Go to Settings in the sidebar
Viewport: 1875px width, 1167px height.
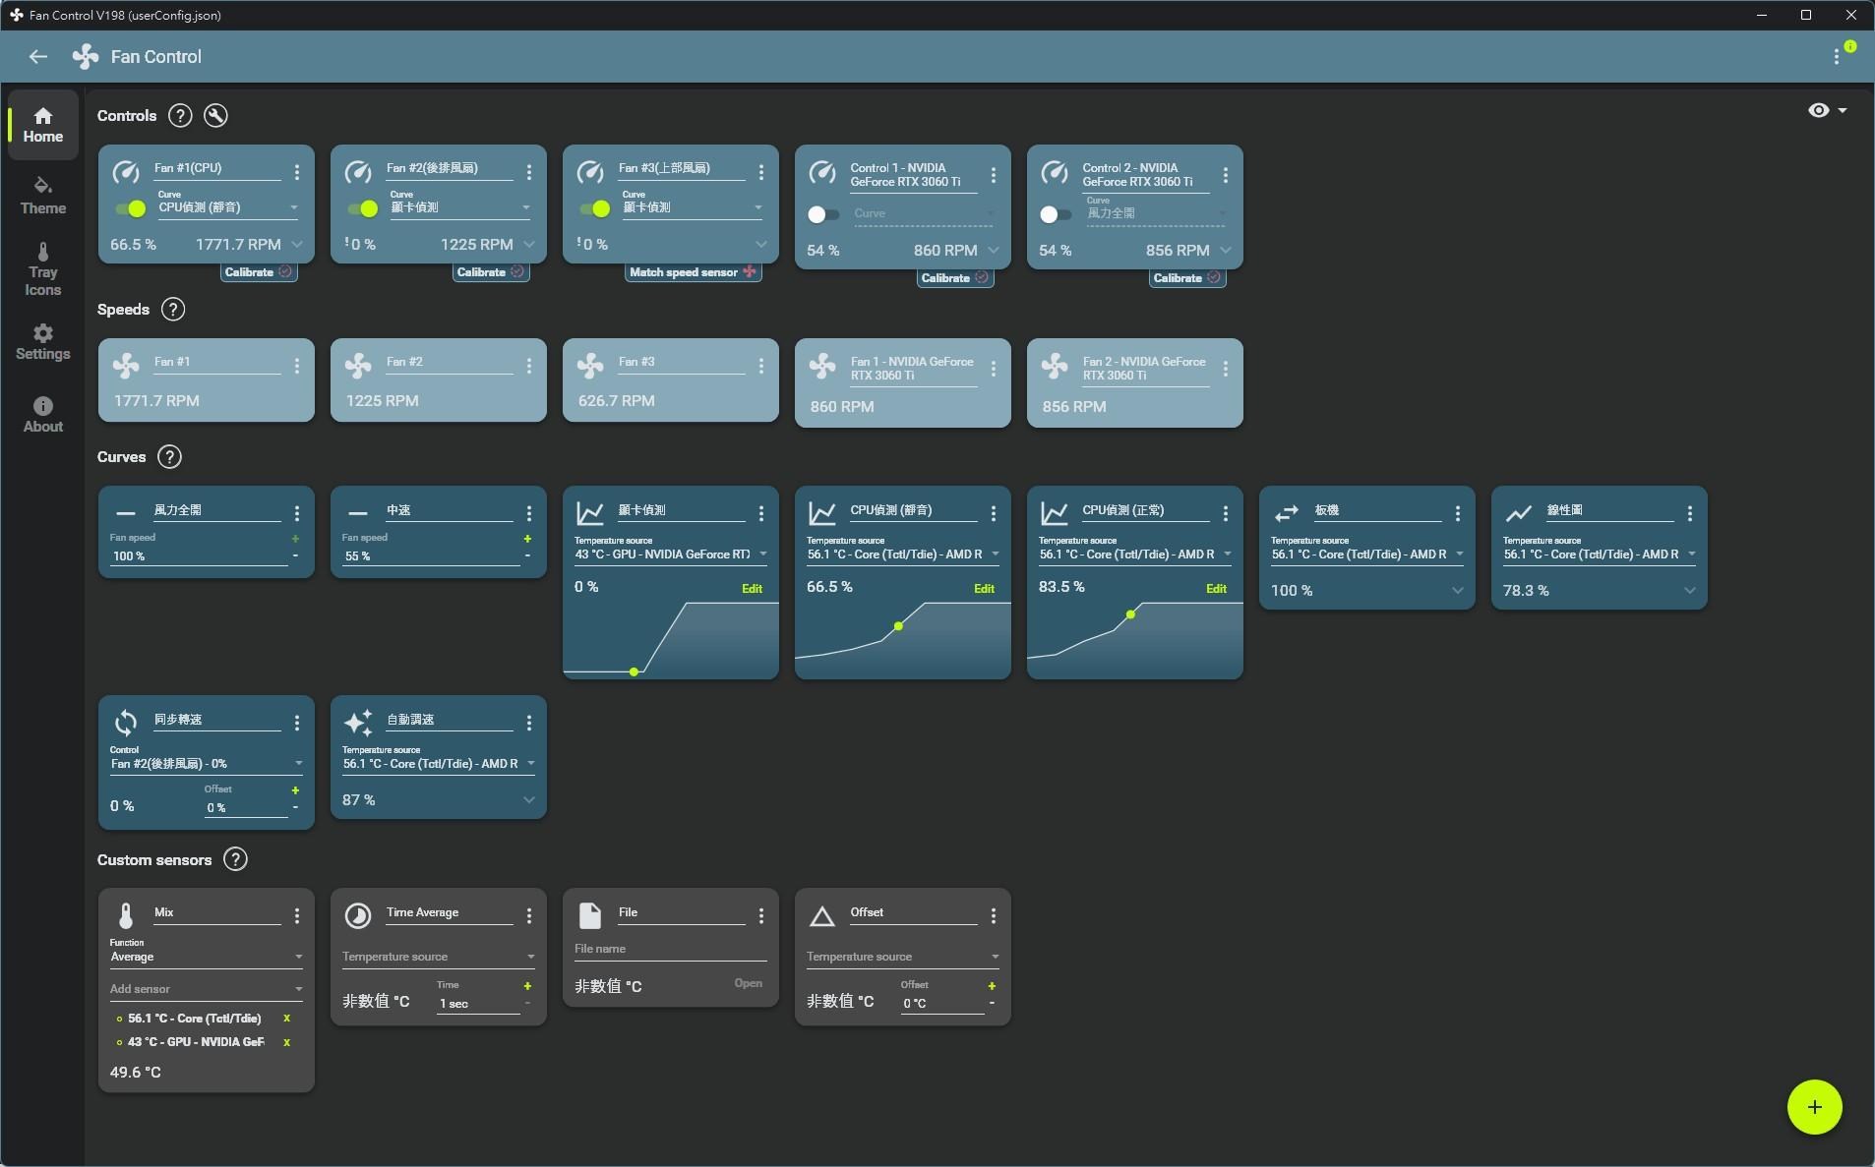42,342
